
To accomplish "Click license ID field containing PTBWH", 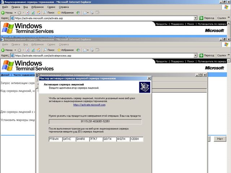I will pyautogui.click(x=55, y=139).
